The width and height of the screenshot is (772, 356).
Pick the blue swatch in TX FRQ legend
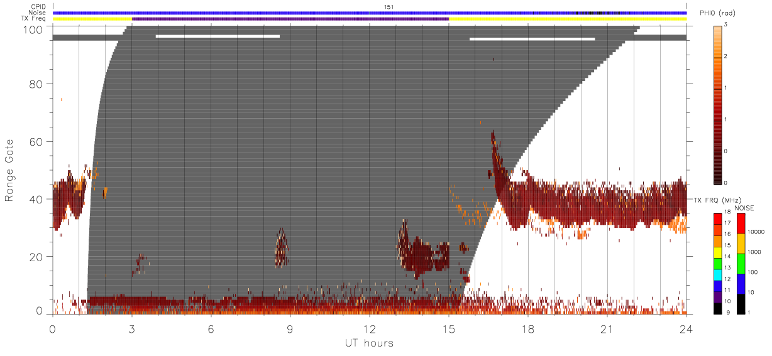coord(718,286)
